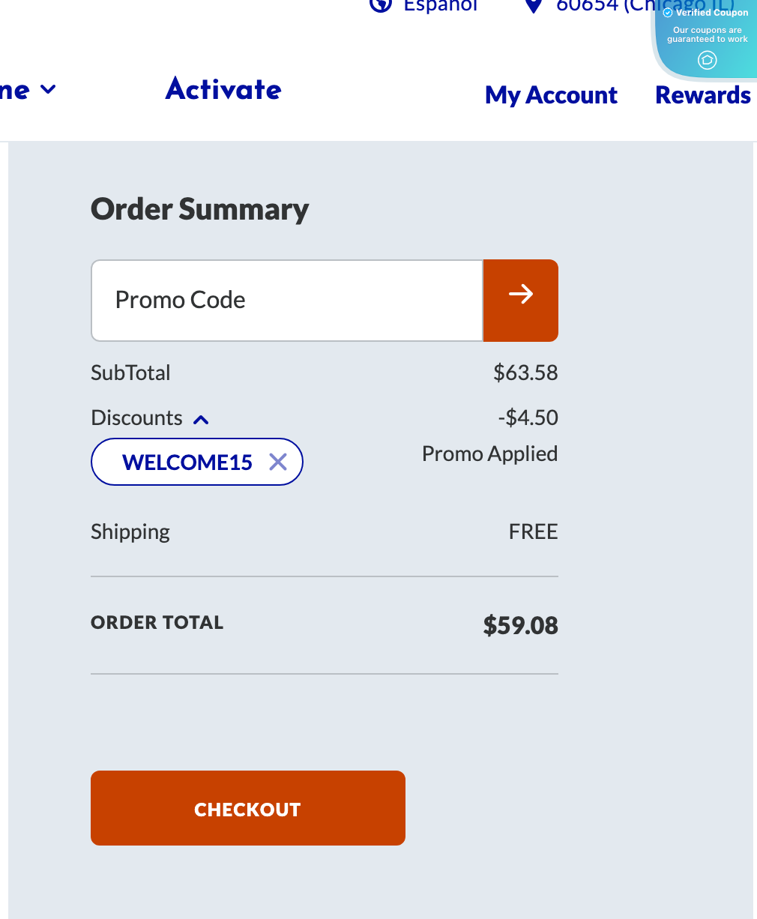Open the Rewards page
Screen dimensions: 757x919
click(x=702, y=95)
